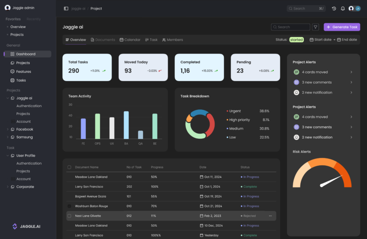Open more options for Nest Lane Olivette
Screen dimensions: 367x239
270,216
